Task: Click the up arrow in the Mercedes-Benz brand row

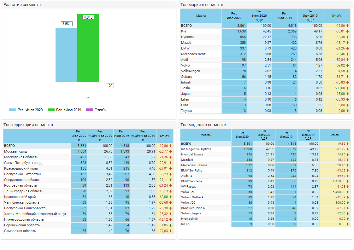Action: point(347,54)
